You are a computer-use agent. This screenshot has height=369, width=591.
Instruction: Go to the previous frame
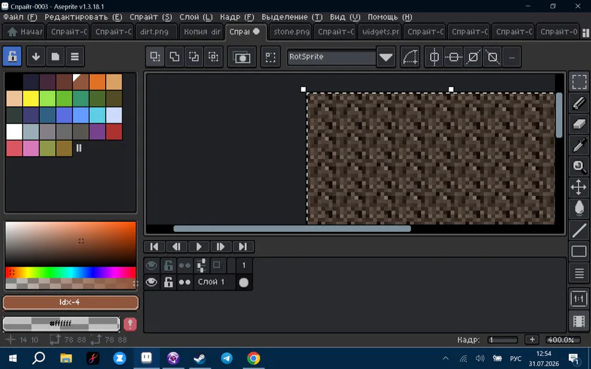coord(176,246)
